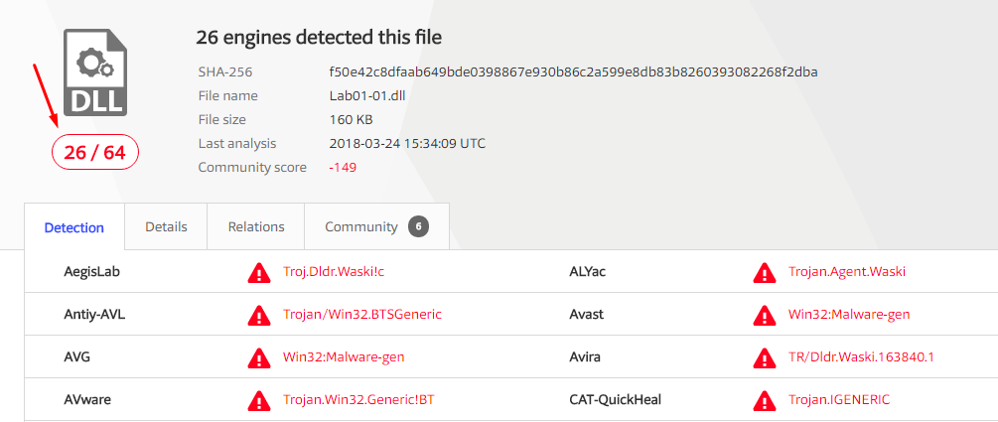Image resolution: width=998 pixels, height=422 pixels.
Task: Click the Antiy-AVL warning triangle icon
Action: click(x=258, y=315)
